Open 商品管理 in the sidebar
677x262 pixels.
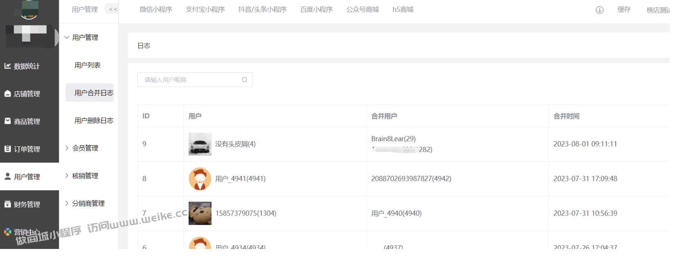click(x=22, y=122)
